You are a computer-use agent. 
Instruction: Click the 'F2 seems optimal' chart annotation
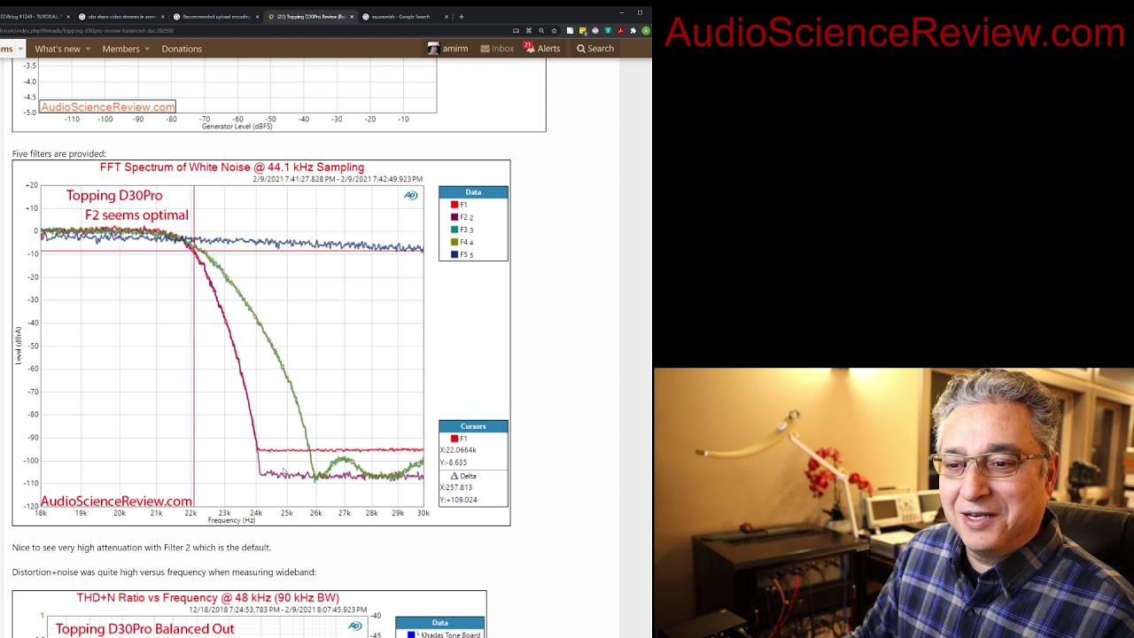pyautogui.click(x=136, y=215)
